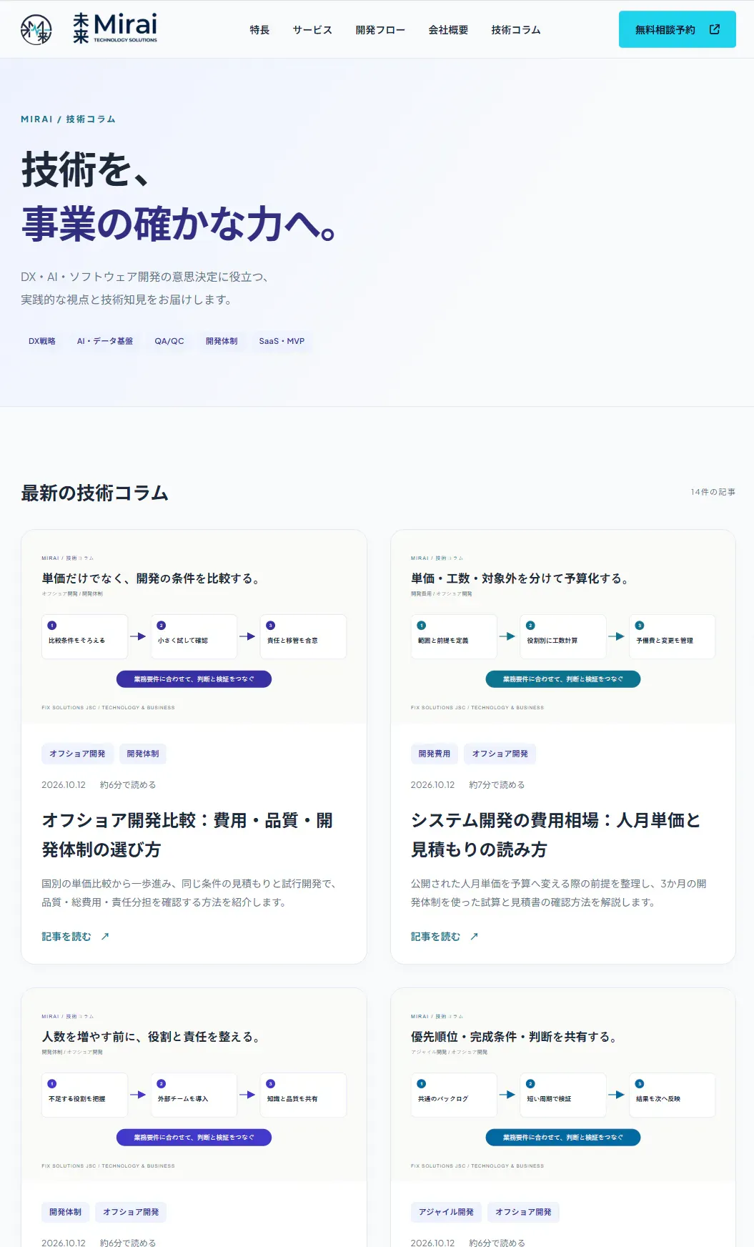The width and height of the screenshot is (754, 1247).
Task: Open article オフショア開発比較:費用・品質・開発体制の選び方
Action: point(187,834)
